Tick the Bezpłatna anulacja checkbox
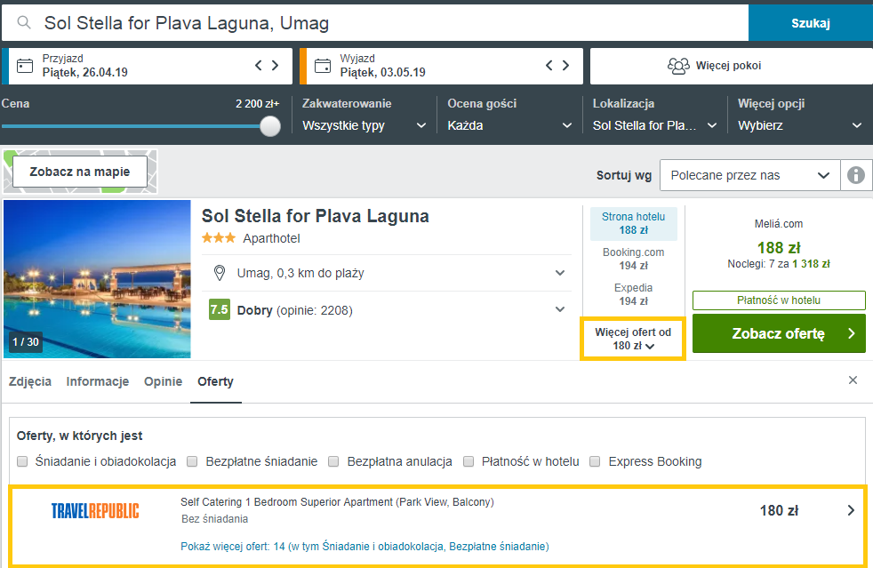The height and width of the screenshot is (568, 873). pos(334,462)
